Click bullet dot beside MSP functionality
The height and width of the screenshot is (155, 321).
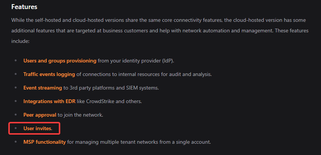15,142
